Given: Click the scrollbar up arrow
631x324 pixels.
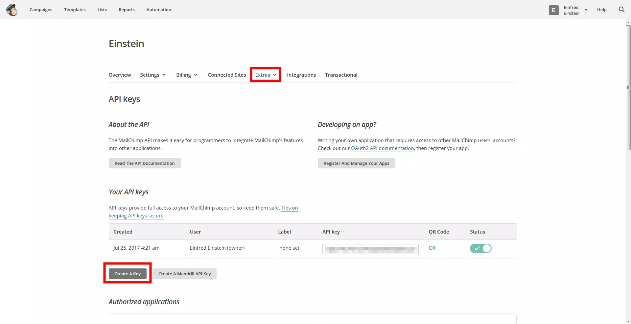Looking at the screenshot, I should coord(628,22).
